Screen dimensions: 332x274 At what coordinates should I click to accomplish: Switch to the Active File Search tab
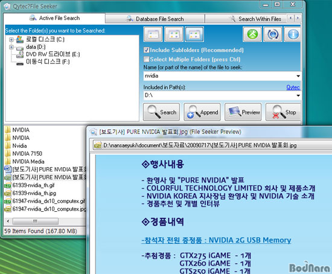pos(54,18)
